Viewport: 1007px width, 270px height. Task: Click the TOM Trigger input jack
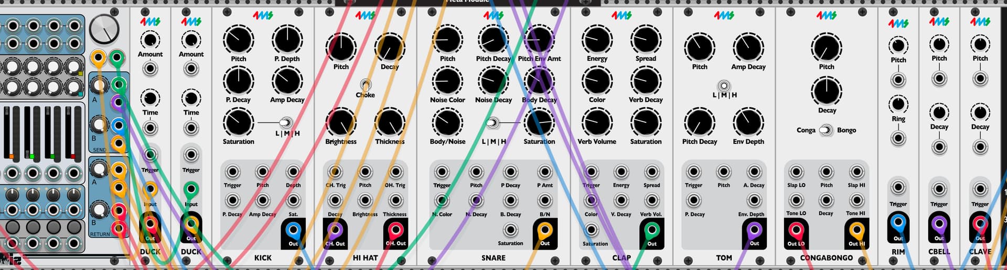(x=693, y=172)
